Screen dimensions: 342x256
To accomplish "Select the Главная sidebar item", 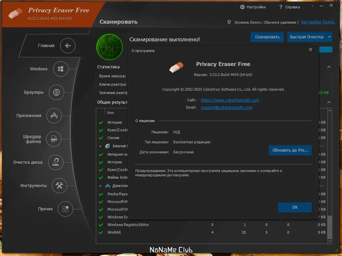I will [46, 45].
